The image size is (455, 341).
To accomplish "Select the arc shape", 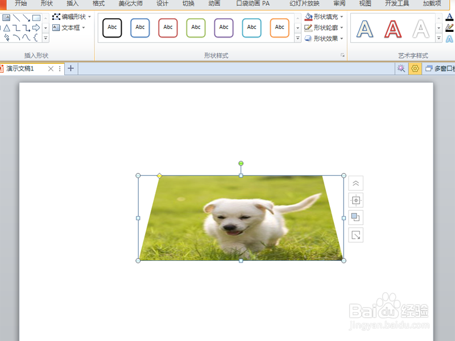I will [x=16, y=38].
